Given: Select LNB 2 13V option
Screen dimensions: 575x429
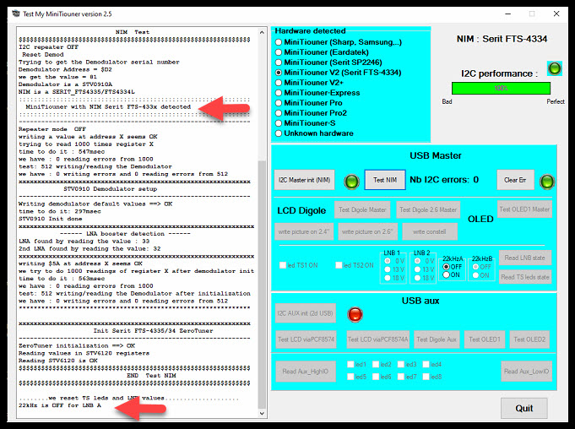Looking at the screenshot, I should 417,269.
